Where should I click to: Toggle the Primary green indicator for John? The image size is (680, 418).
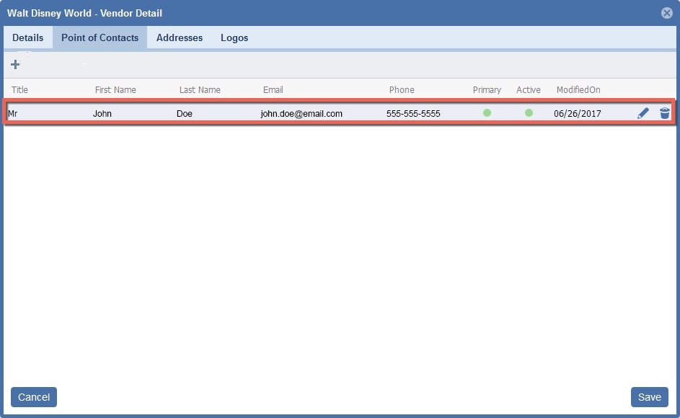tap(487, 112)
